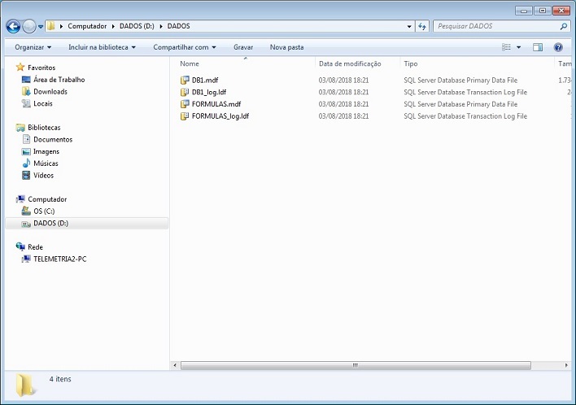Open Locais in the navigation pane

click(x=42, y=103)
